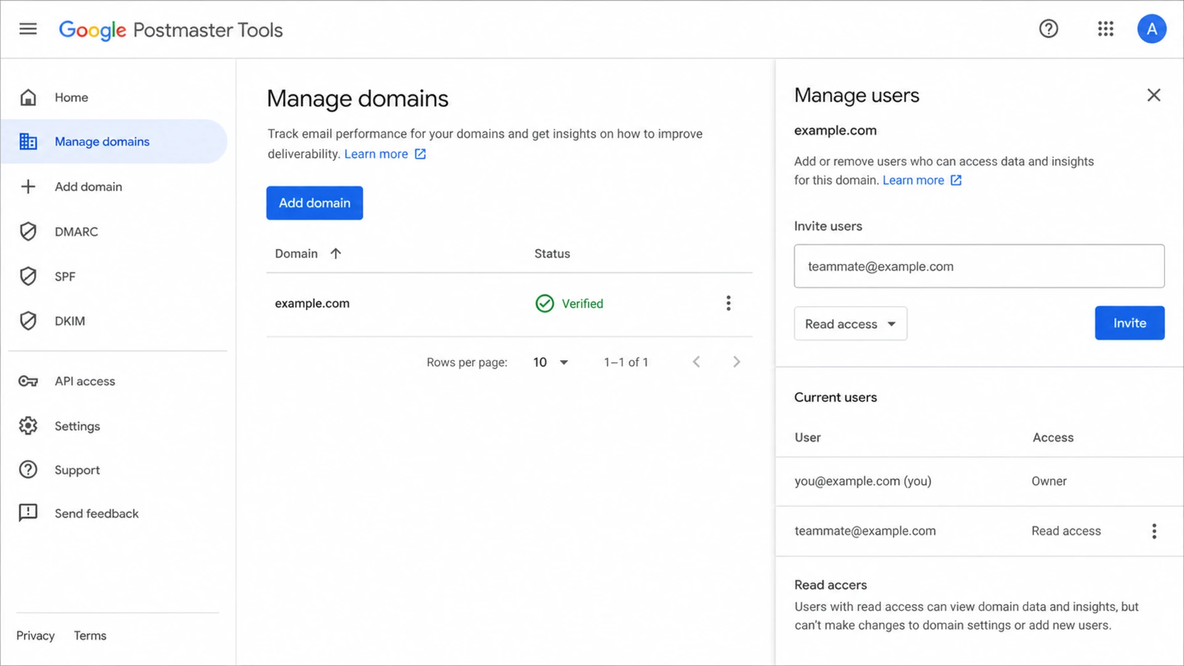This screenshot has height=666, width=1184.
Task: Open the Privacy link
Action: (35, 636)
